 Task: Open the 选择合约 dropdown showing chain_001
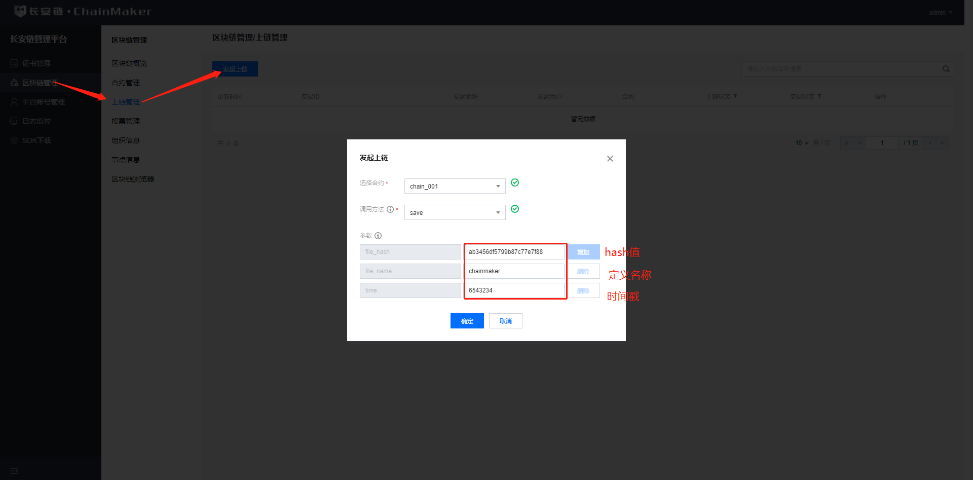(x=455, y=186)
